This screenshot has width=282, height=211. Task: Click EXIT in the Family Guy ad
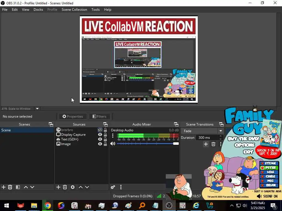(248, 152)
